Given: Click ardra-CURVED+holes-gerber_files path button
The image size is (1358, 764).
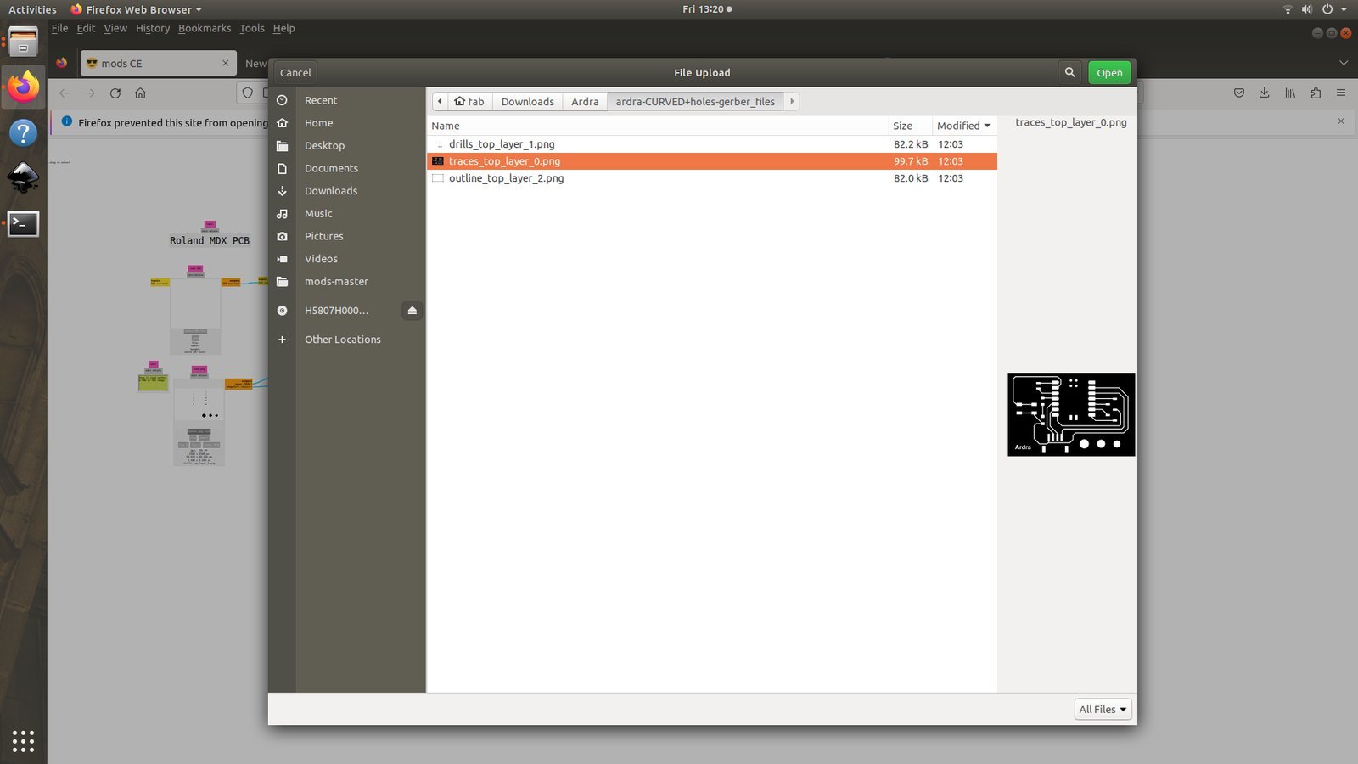Looking at the screenshot, I should tap(695, 101).
